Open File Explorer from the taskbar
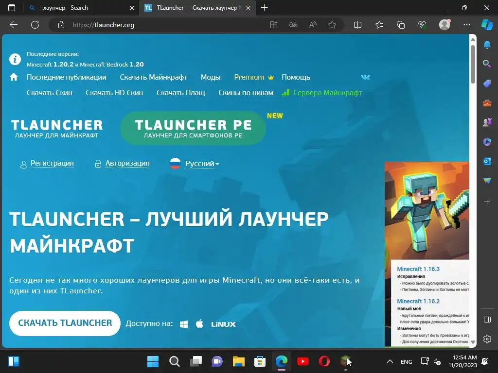The image size is (498, 373). tap(238, 361)
